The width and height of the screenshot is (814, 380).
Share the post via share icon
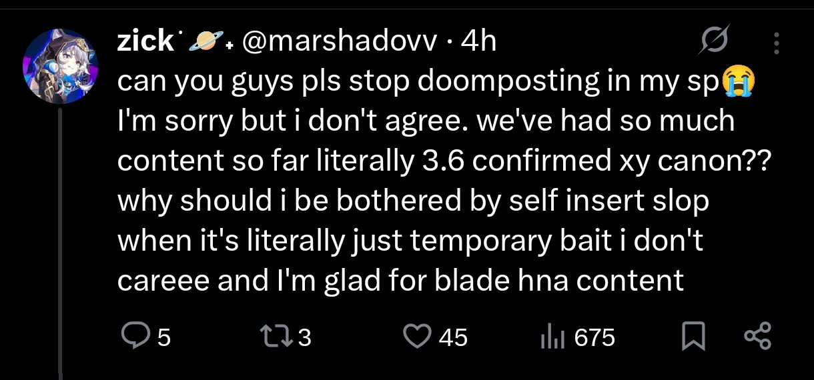click(x=757, y=337)
